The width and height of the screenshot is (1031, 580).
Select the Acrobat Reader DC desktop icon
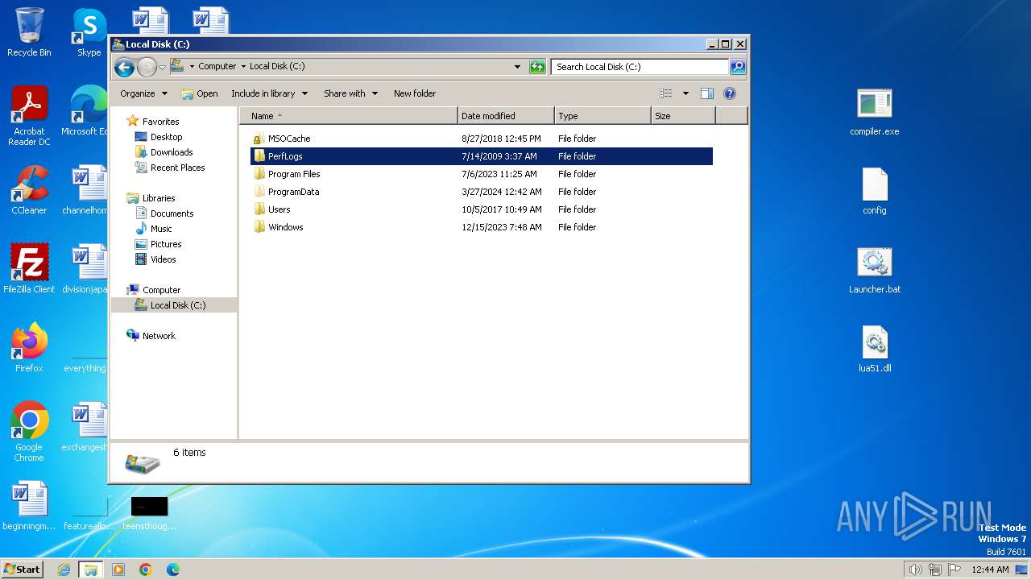coord(29,116)
